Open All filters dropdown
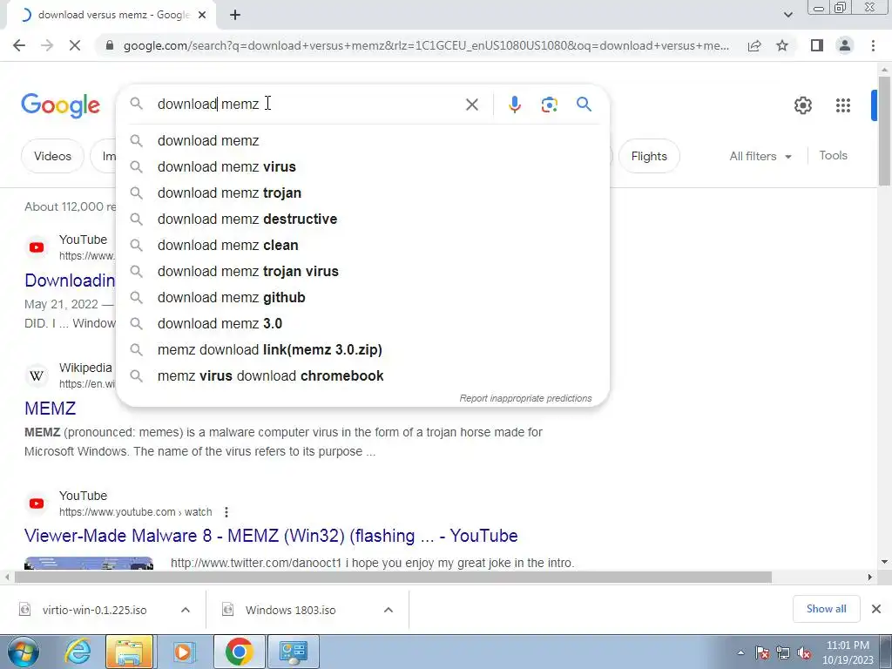892x669 pixels. 760,156
